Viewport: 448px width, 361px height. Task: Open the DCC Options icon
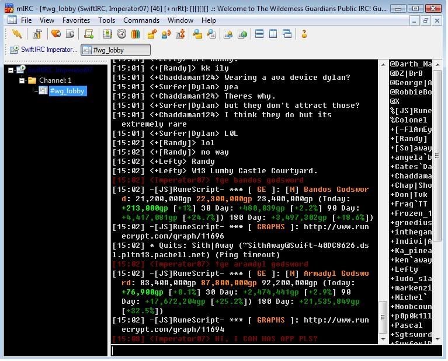click(x=180, y=34)
